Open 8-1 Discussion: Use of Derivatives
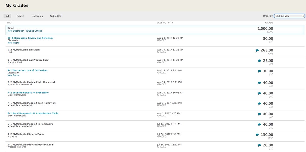The image size is (306, 152). pyautogui.click(x=28, y=70)
